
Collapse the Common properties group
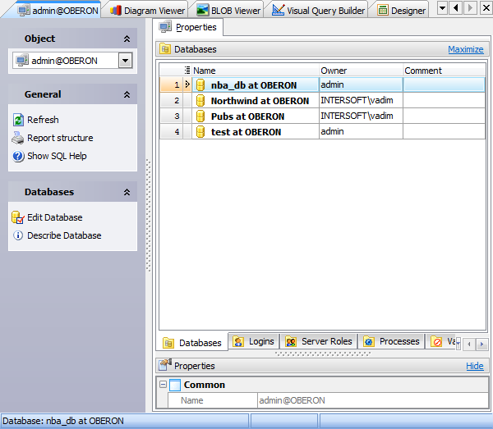[164, 385]
